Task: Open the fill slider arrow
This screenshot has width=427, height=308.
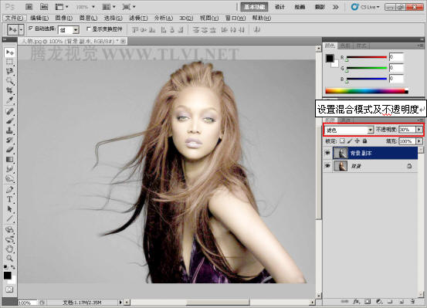Action: (x=419, y=141)
